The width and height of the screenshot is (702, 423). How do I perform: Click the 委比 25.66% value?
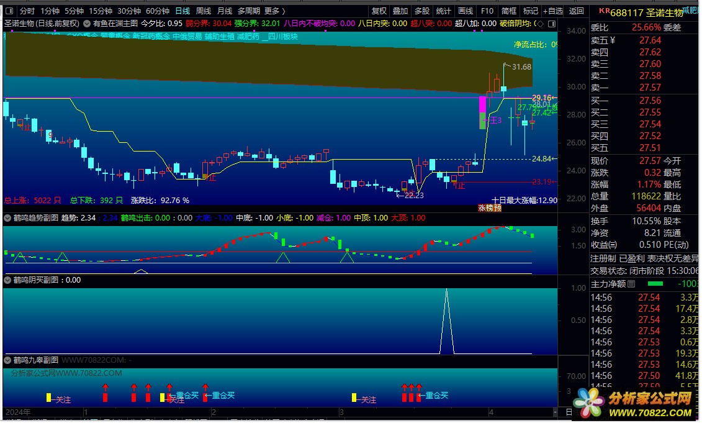(x=647, y=27)
